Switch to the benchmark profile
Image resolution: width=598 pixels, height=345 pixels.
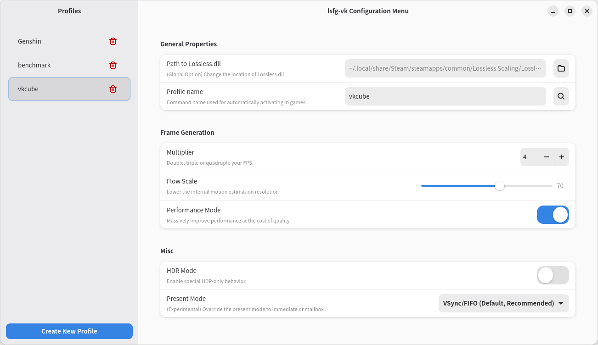pyautogui.click(x=55, y=65)
